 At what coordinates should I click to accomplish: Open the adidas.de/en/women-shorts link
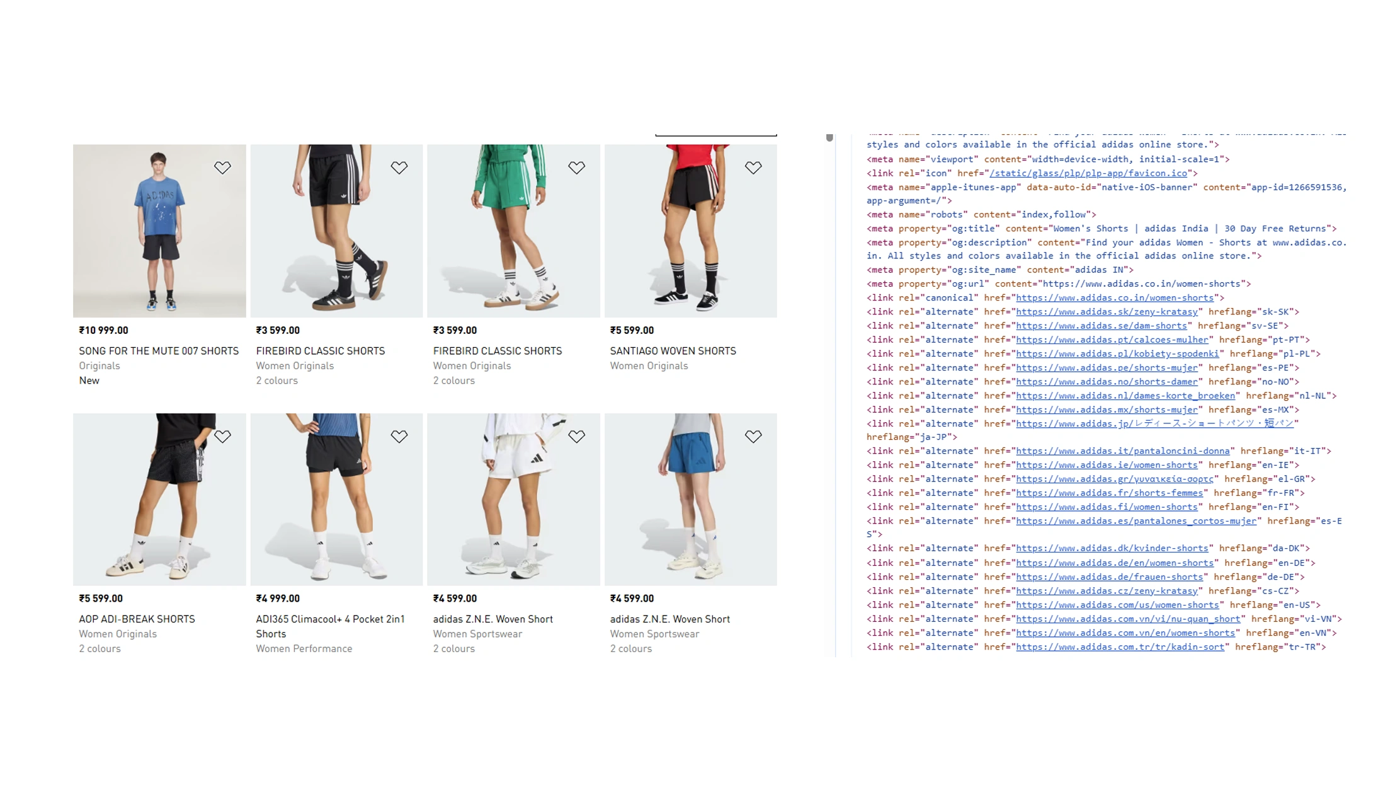(1114, 563)
